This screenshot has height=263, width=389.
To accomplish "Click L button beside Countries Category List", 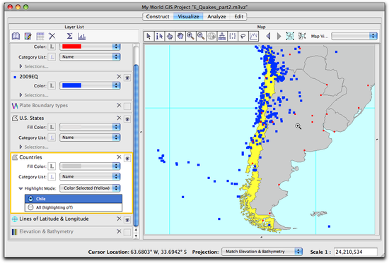I will [52, 177].
